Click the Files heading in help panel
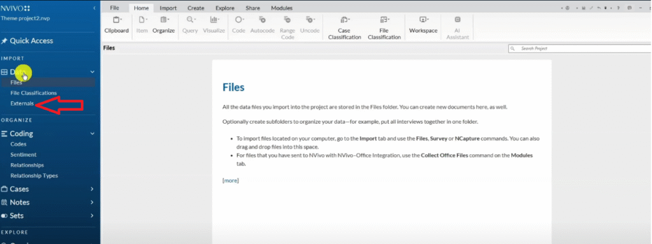The width and height of the screenshot is (652, 244). click(x=233, y=87)
